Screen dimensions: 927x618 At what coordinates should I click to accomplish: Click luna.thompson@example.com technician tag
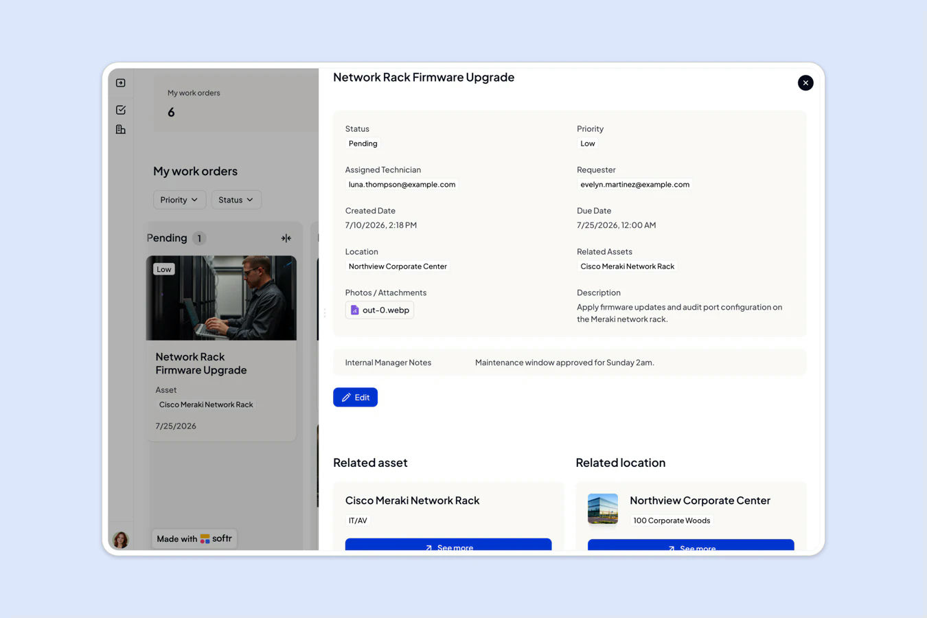(x=402, y=185)
